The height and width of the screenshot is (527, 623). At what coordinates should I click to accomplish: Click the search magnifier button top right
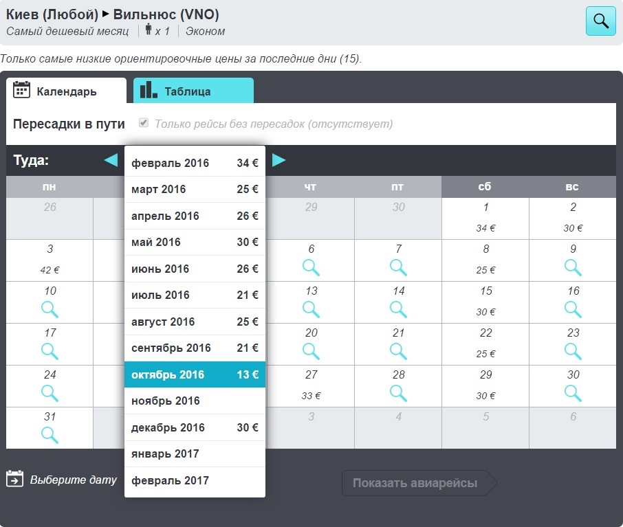click(x=600, y=21)
